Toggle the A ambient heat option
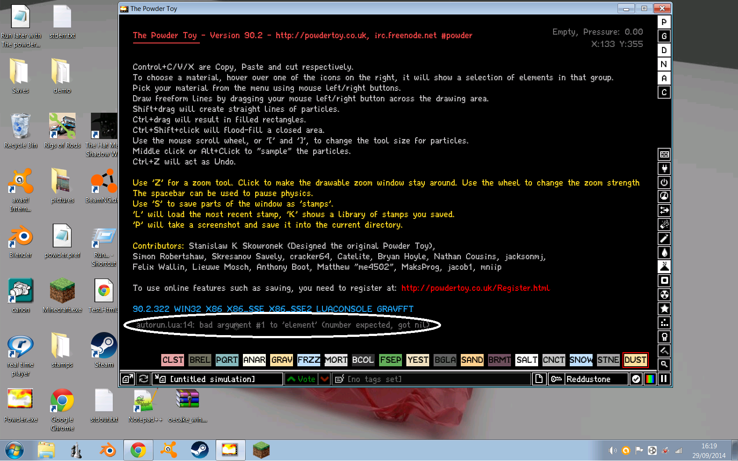This screenshot has height=461, width=738. tap(664, 78)
